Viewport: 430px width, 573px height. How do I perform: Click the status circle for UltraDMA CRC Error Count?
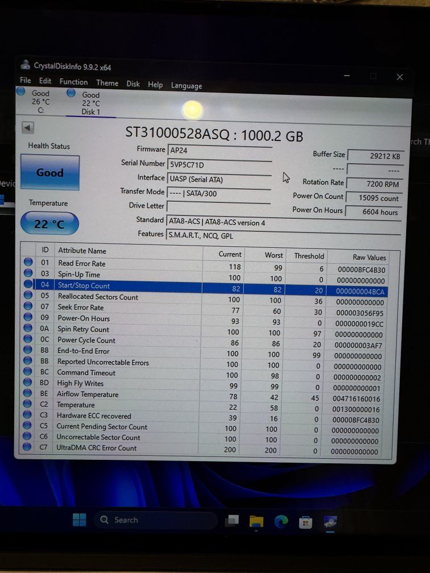click(27, 446)
